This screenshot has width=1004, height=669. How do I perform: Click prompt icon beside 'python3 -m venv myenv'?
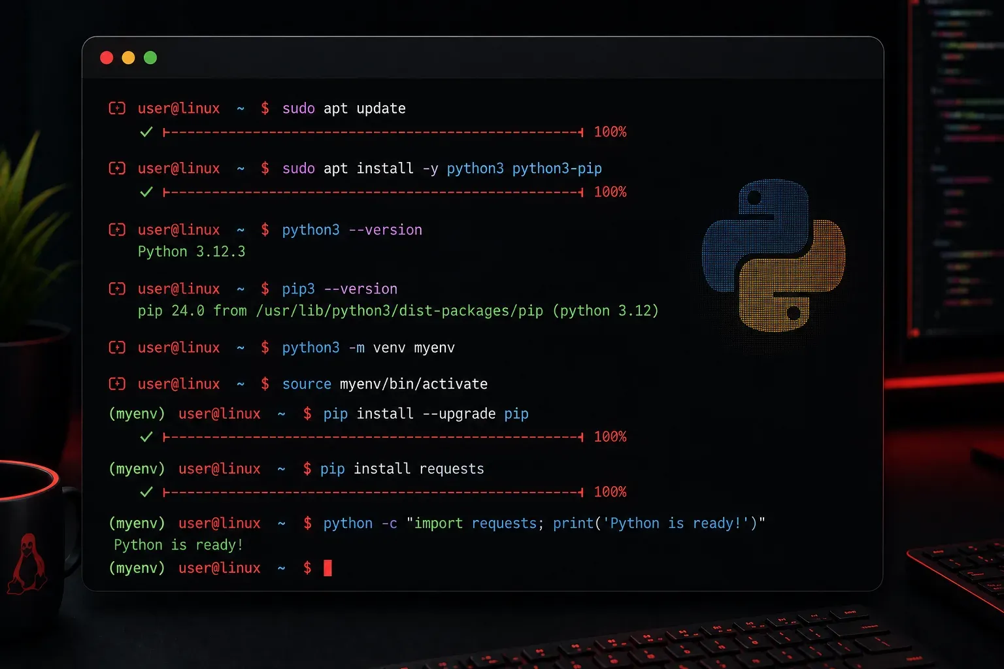point(117,347)
